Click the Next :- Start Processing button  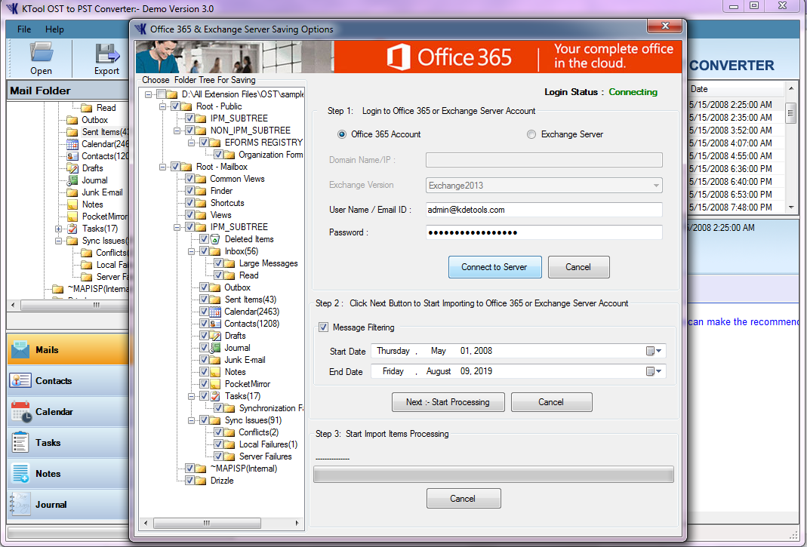coord(448,401)
